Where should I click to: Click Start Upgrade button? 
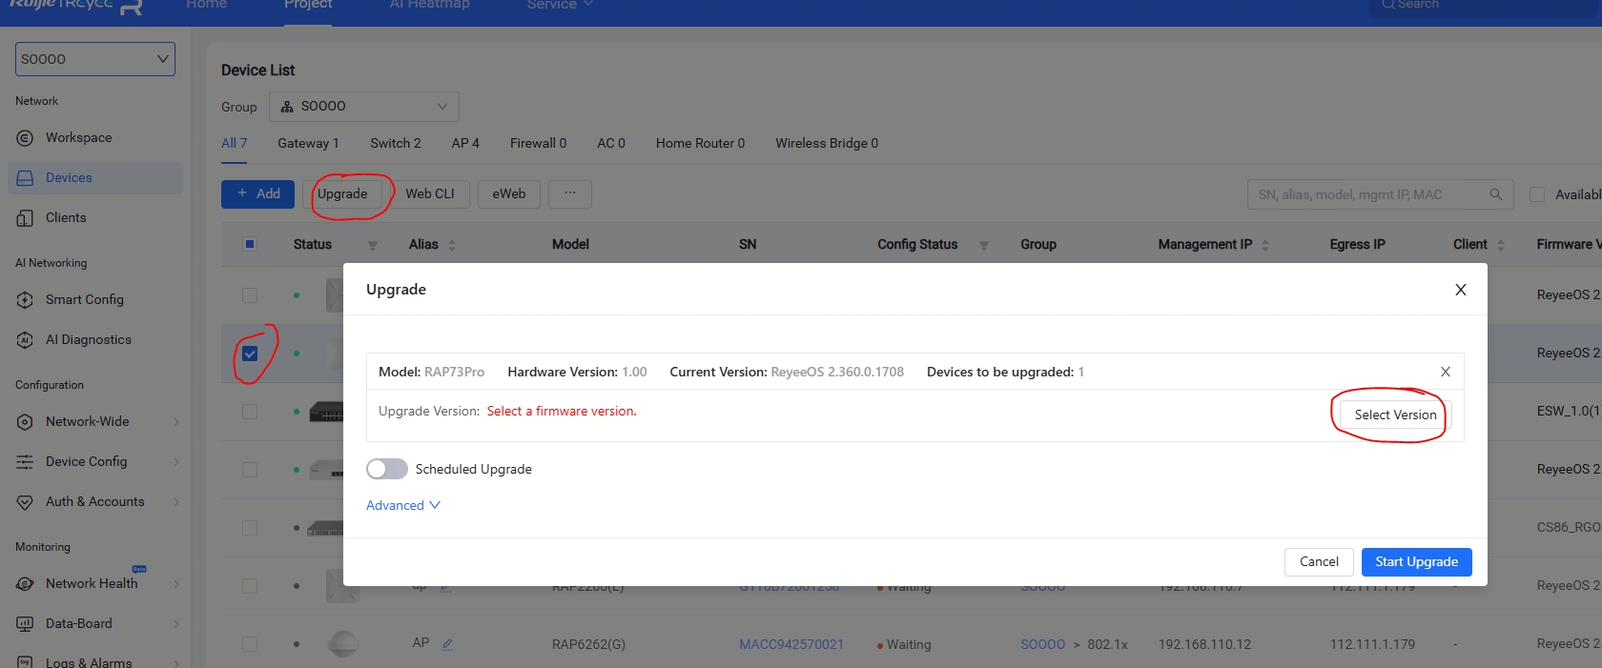tap(1416, 562)
